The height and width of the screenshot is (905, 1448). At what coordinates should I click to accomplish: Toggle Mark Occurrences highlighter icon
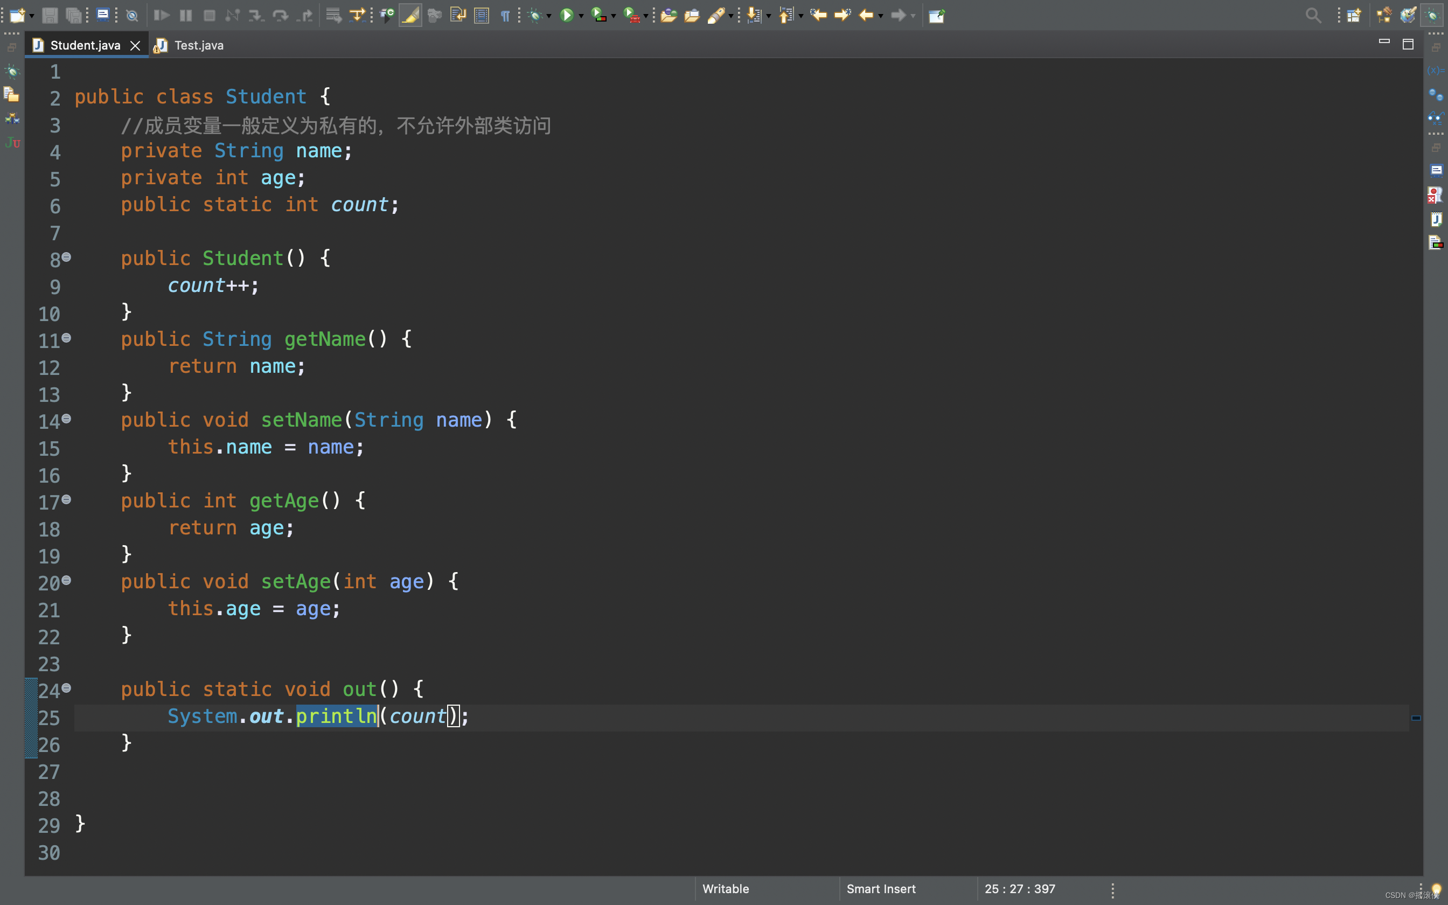coord(410,16)
